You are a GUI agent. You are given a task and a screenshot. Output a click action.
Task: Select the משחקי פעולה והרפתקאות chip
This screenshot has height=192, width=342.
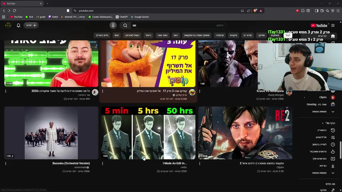tap(197, 35)
